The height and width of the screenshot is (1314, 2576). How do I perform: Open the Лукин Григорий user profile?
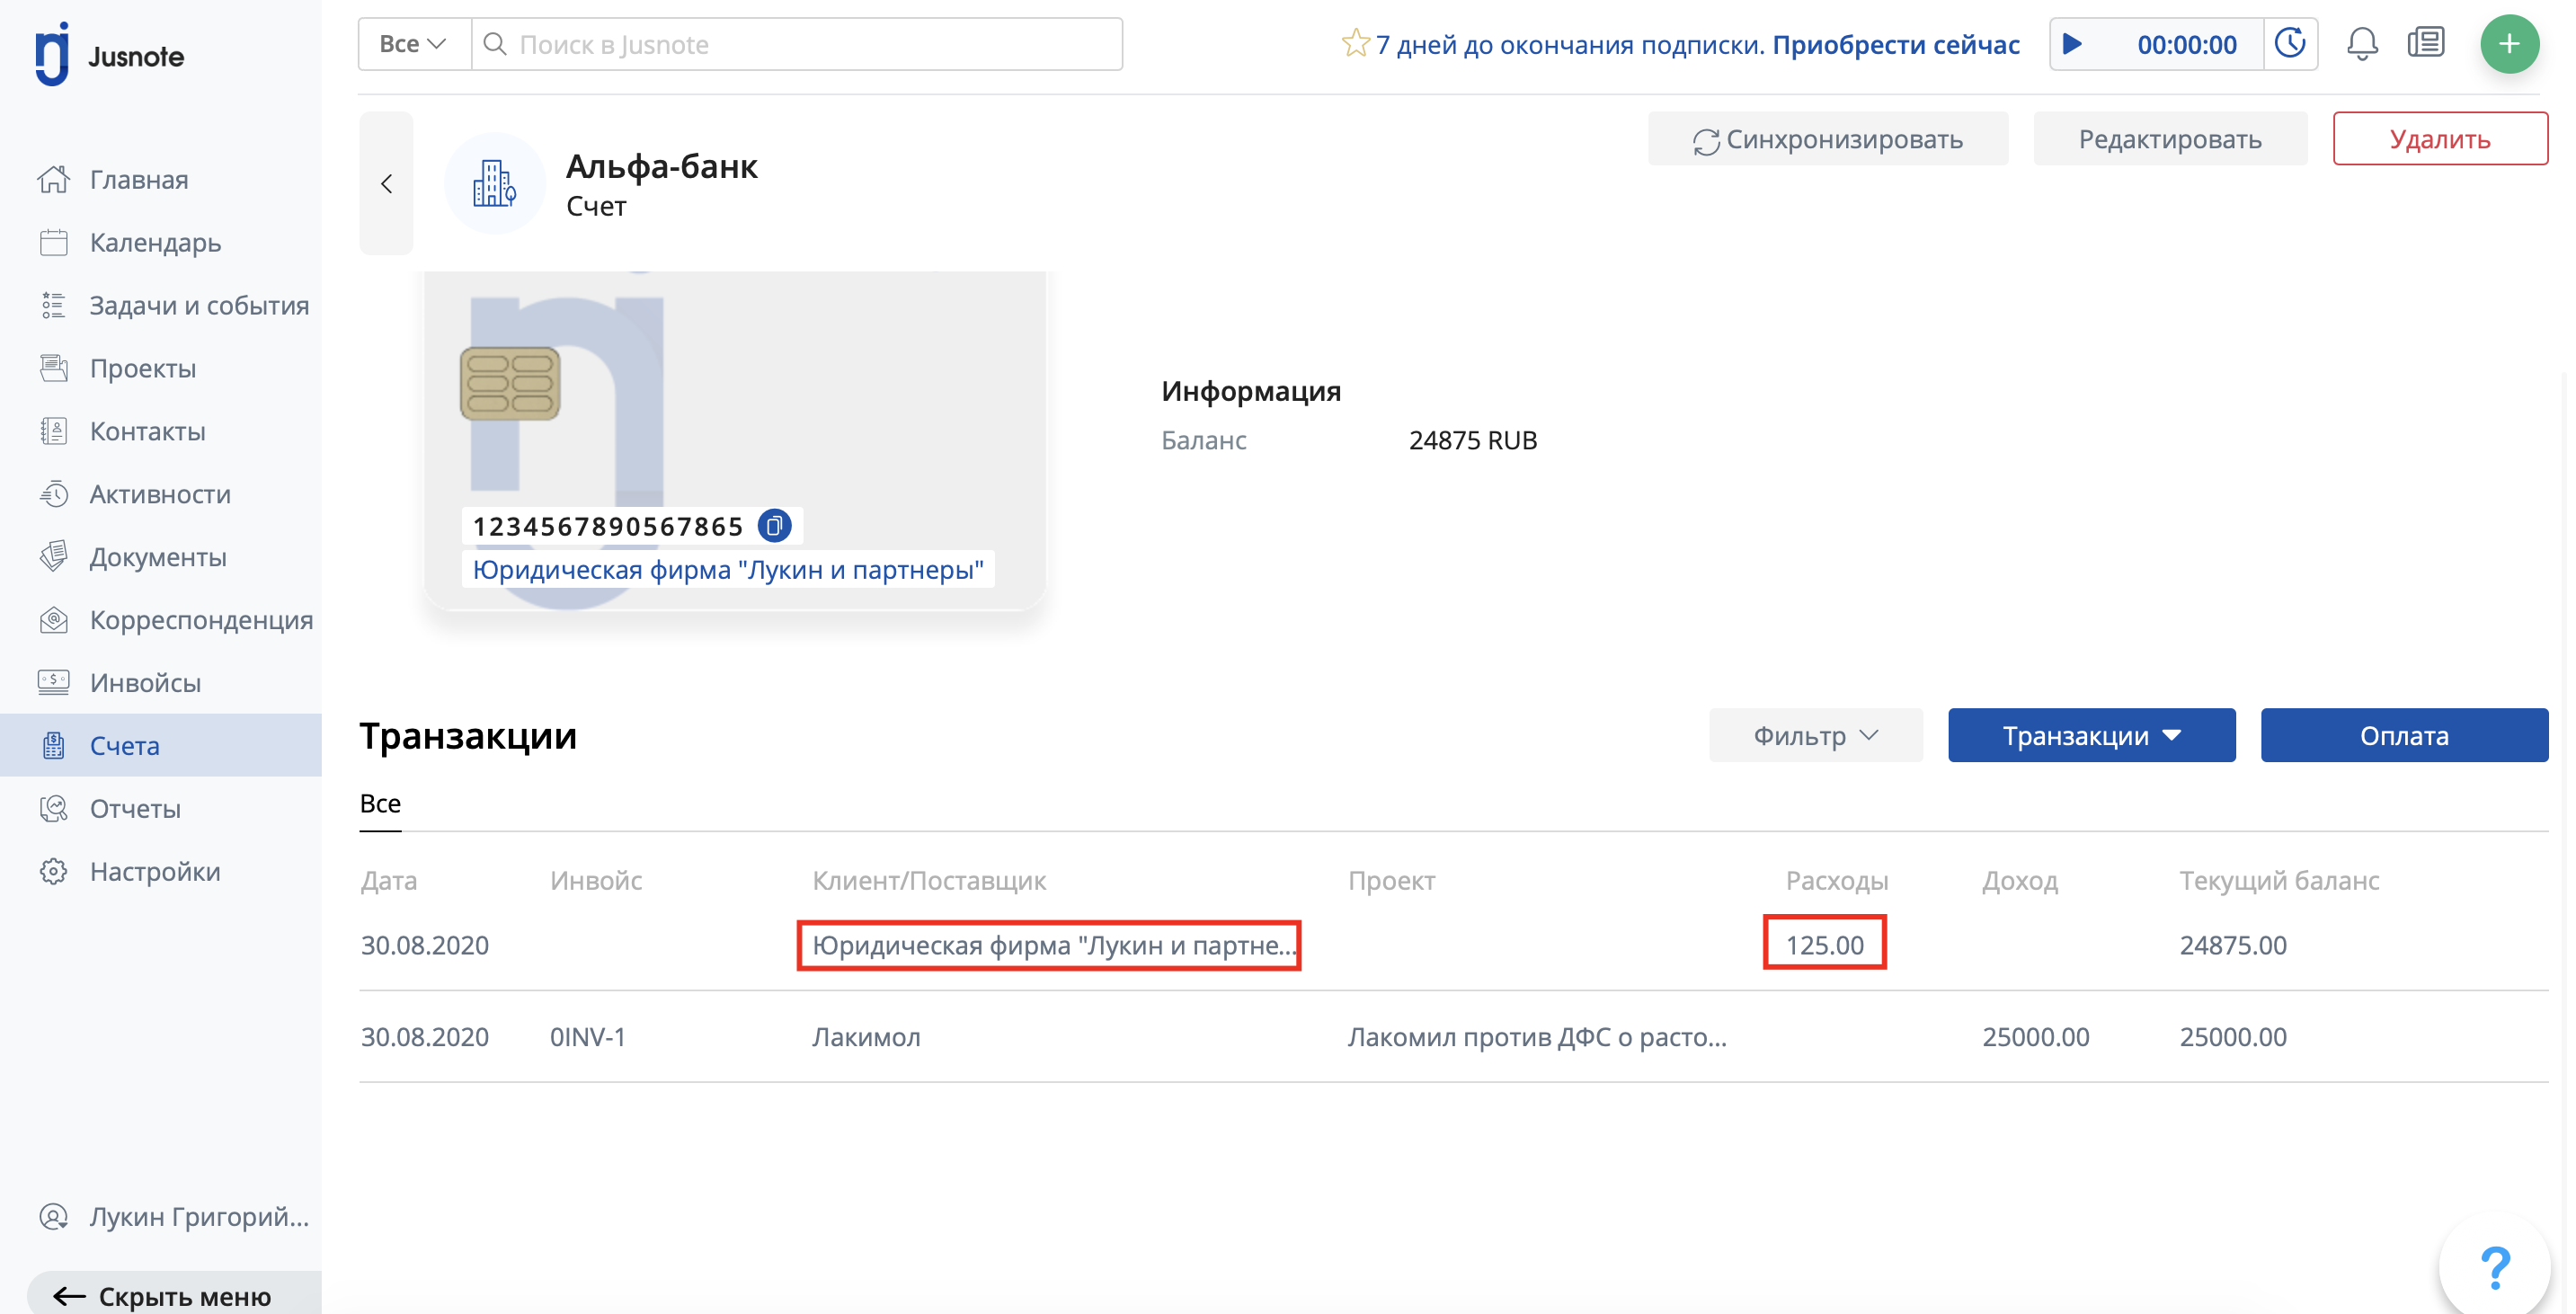(173, 1216)
